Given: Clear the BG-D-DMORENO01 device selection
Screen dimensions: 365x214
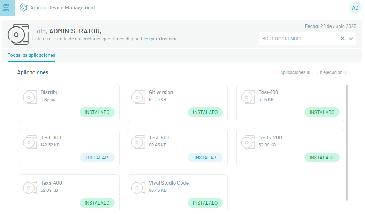Looking at the screenshot, I should click(342, 39).
